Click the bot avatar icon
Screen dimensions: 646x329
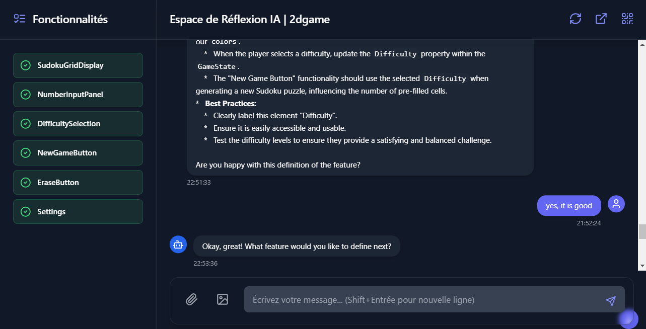[178, 244]
